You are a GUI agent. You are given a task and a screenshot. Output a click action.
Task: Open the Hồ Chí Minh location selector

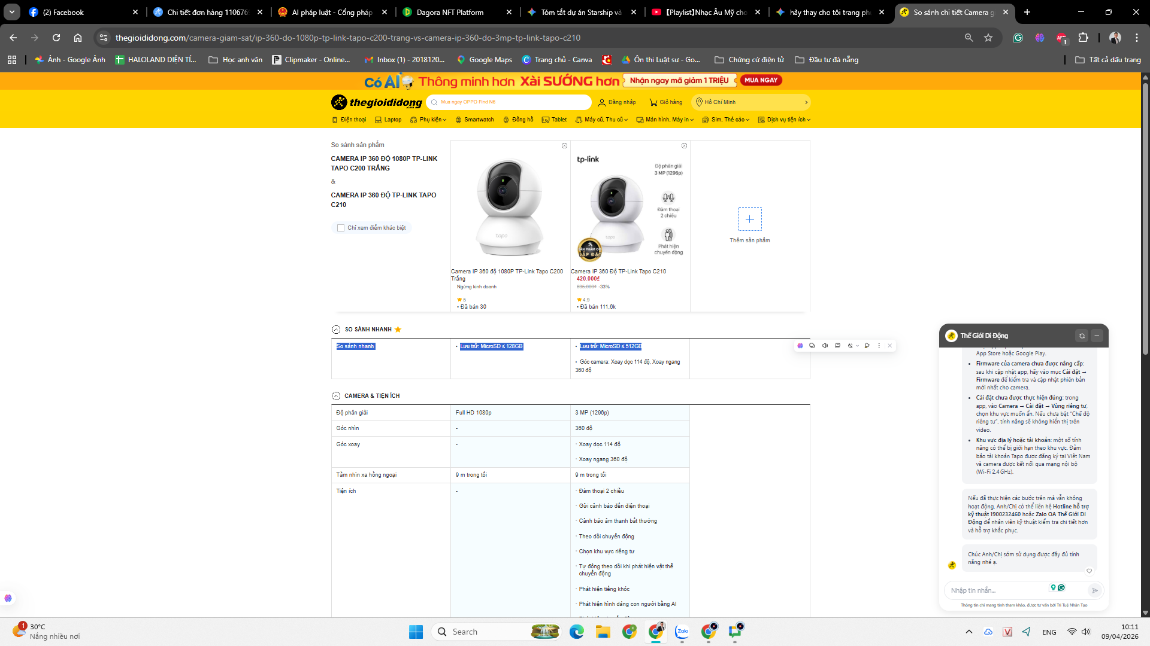tap(750, 102)
